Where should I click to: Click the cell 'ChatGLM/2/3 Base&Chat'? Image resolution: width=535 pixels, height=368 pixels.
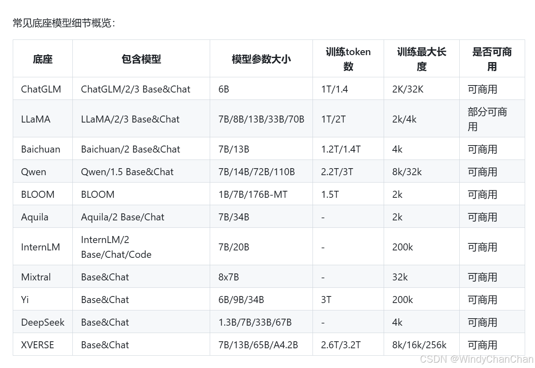pyautogui.click(x=141, y=89)
